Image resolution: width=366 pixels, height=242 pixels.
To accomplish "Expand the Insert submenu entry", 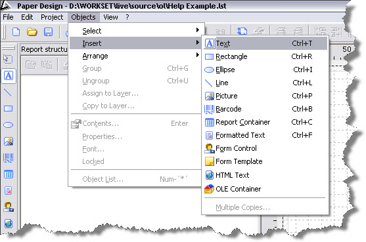I will point(136,43).
